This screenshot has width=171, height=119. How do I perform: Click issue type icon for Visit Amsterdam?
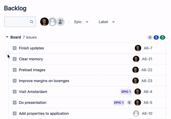15,92
